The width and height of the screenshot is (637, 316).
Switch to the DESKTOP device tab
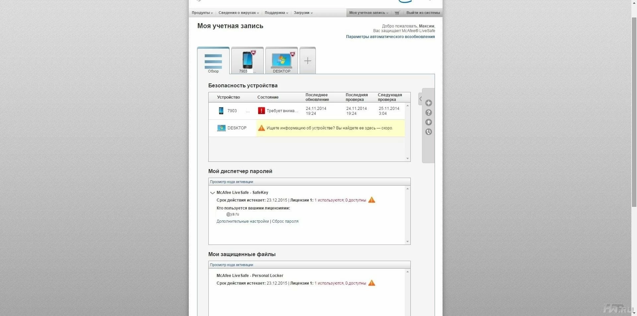tap(281, 61)
